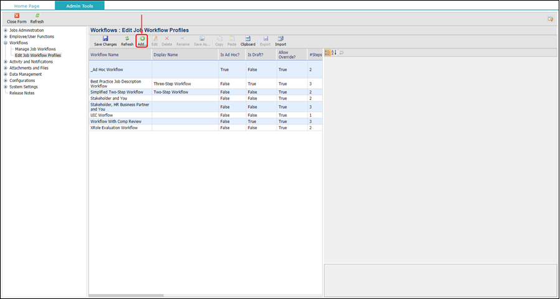Screen dimensions: 560x299
Task: Click the Delete toolbar icon
Action: click(x=167, y=39)
